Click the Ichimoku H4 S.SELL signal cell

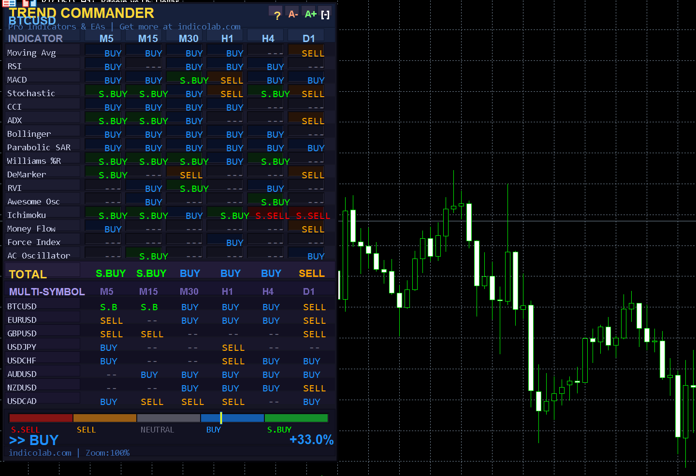pos(272,216)
